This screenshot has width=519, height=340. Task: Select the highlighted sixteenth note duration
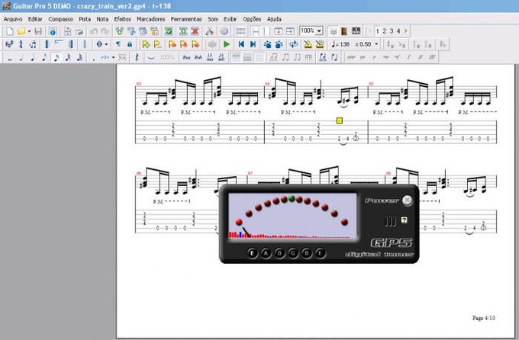(x=56, y=57)
